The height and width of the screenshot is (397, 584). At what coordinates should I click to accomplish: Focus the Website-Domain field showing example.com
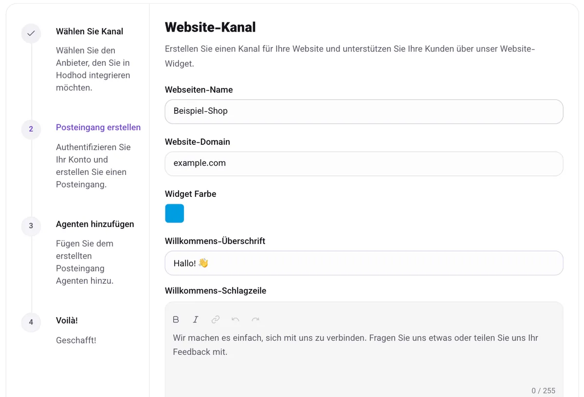point(364,163)
